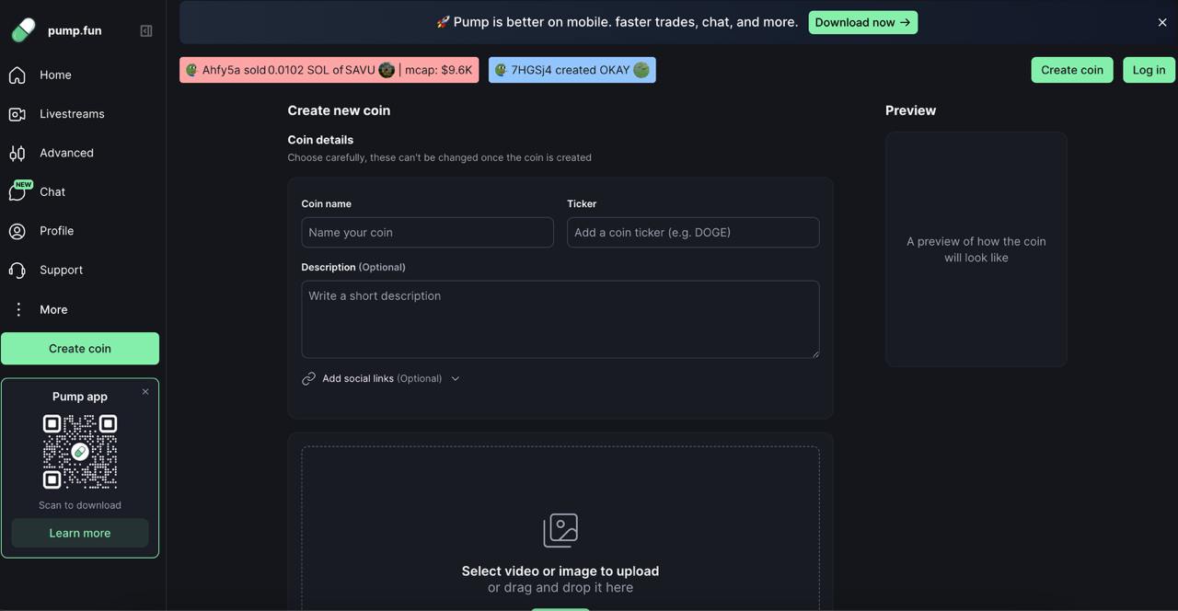Click the Log in button

pos(1149,70)
